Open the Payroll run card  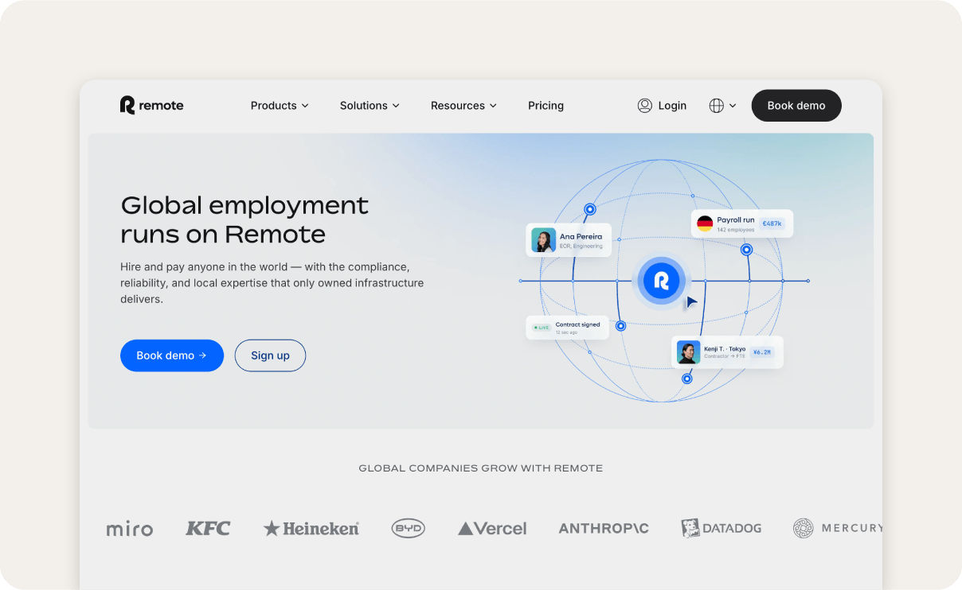[x=742, y=223]
